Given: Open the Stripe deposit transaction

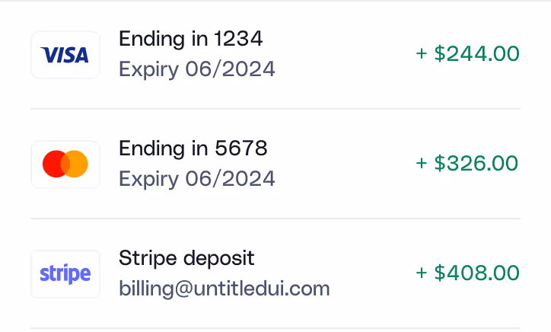Looking at the screenshot, I should (x=275, y=273).
